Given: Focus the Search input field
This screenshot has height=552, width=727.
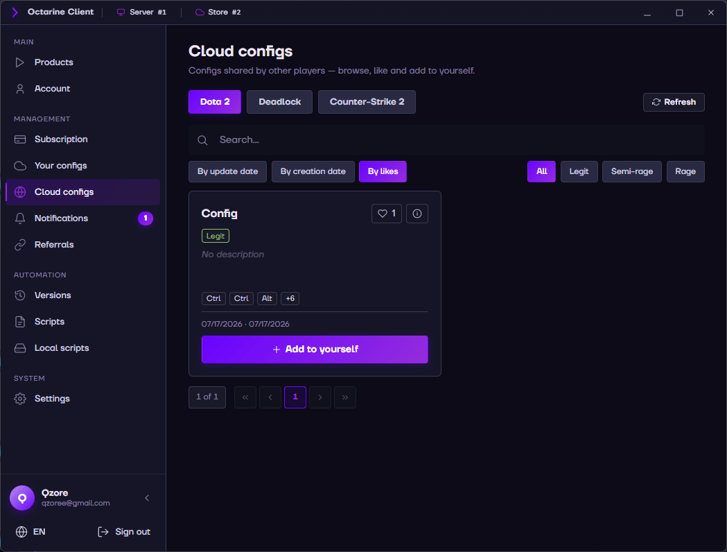Looking at the screenshot, I should click(x=446, y=140).
